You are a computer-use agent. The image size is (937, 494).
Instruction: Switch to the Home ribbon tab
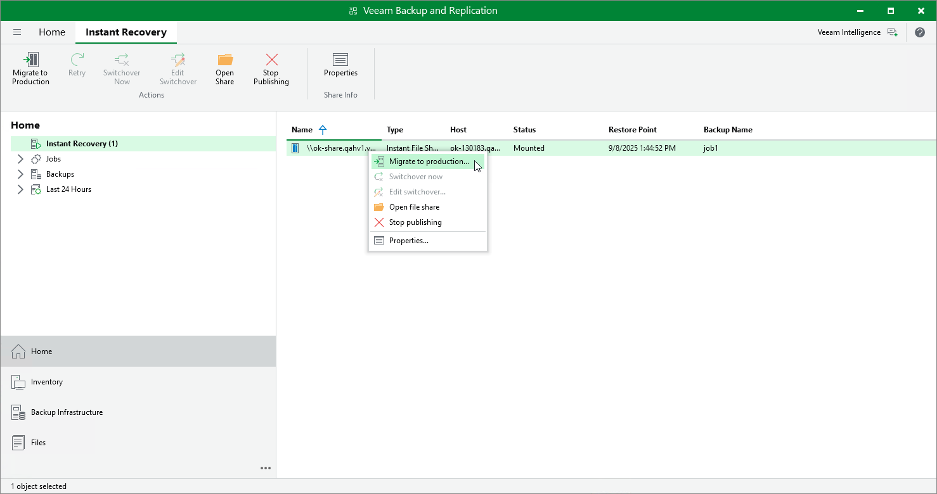[52, 32]
